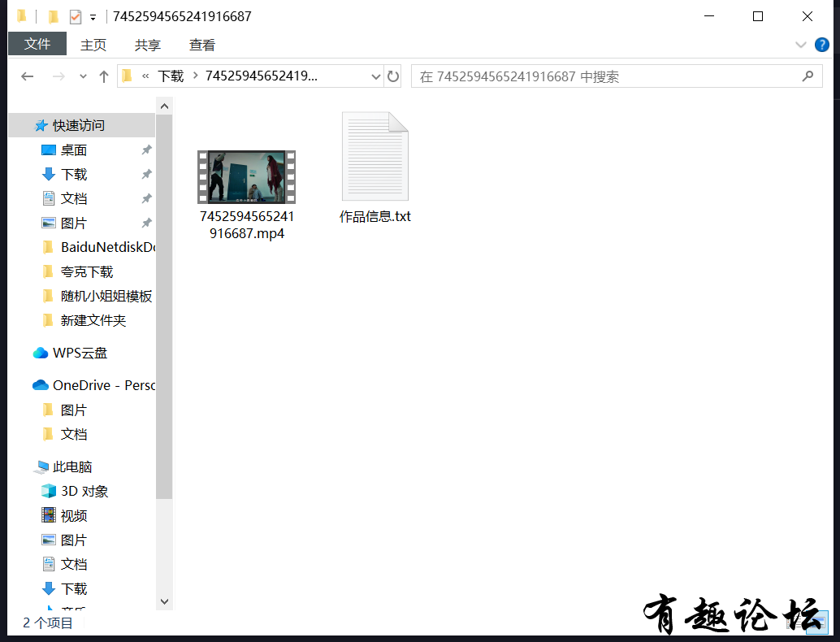840x642 pixels.
Task: Click the 作品信息.txt file name label
Action: (375, 216)
